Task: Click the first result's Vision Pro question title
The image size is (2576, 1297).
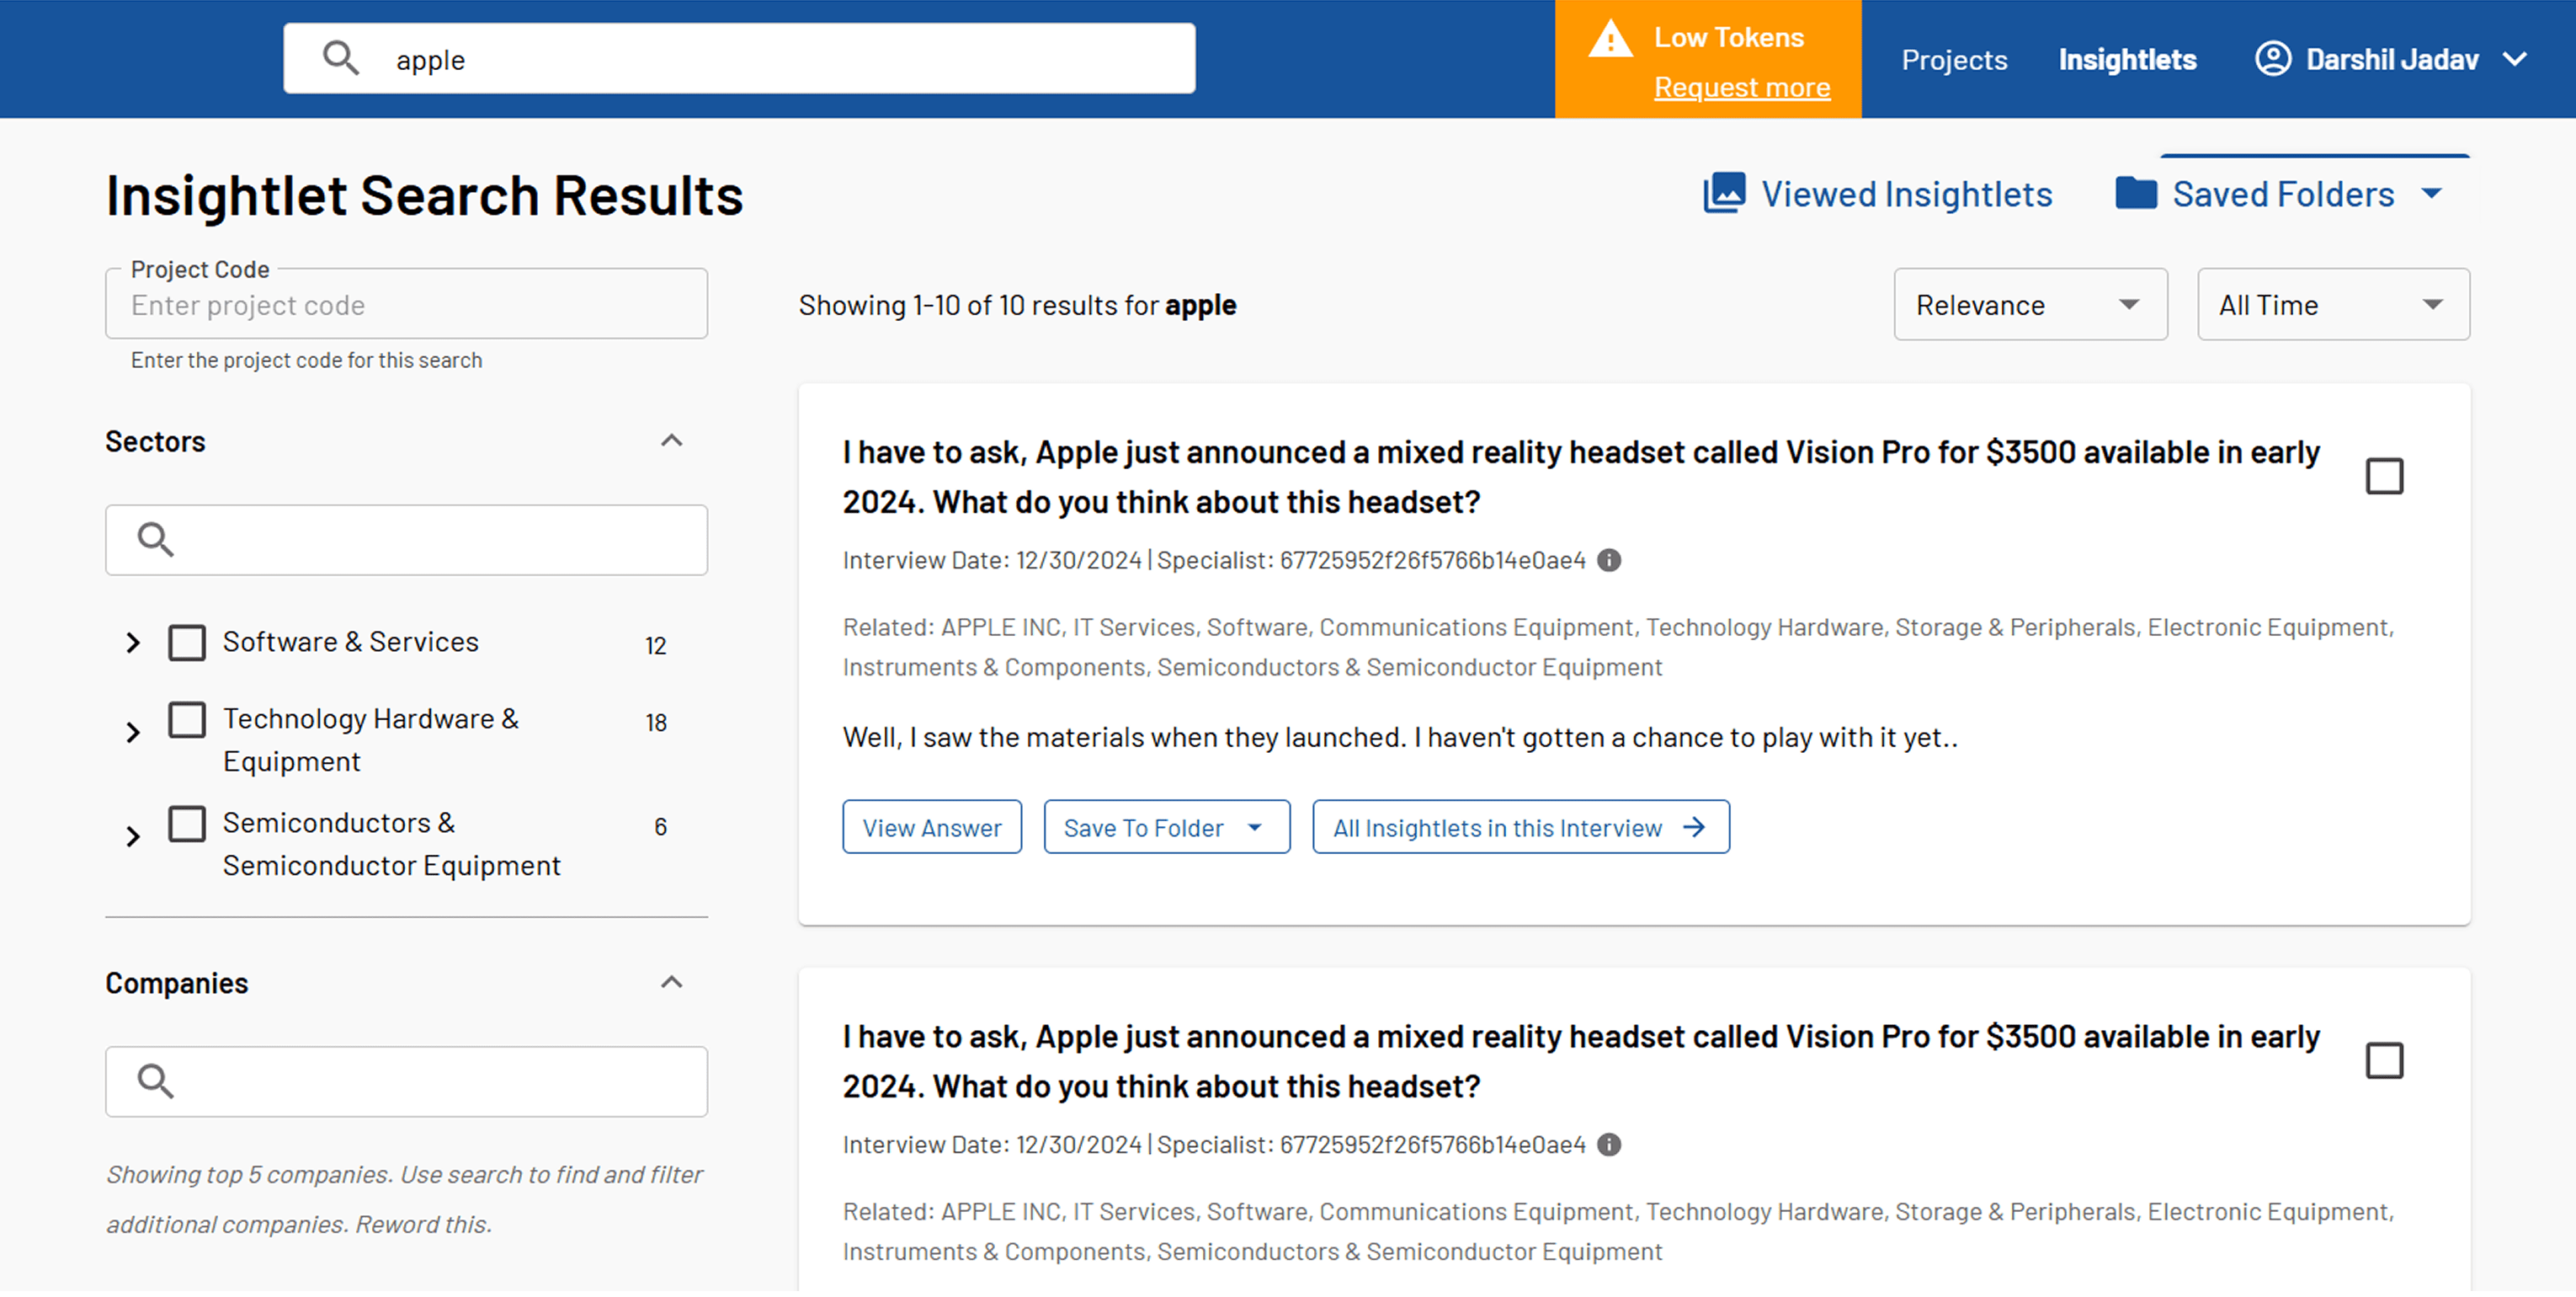Action: (1581, 478)
